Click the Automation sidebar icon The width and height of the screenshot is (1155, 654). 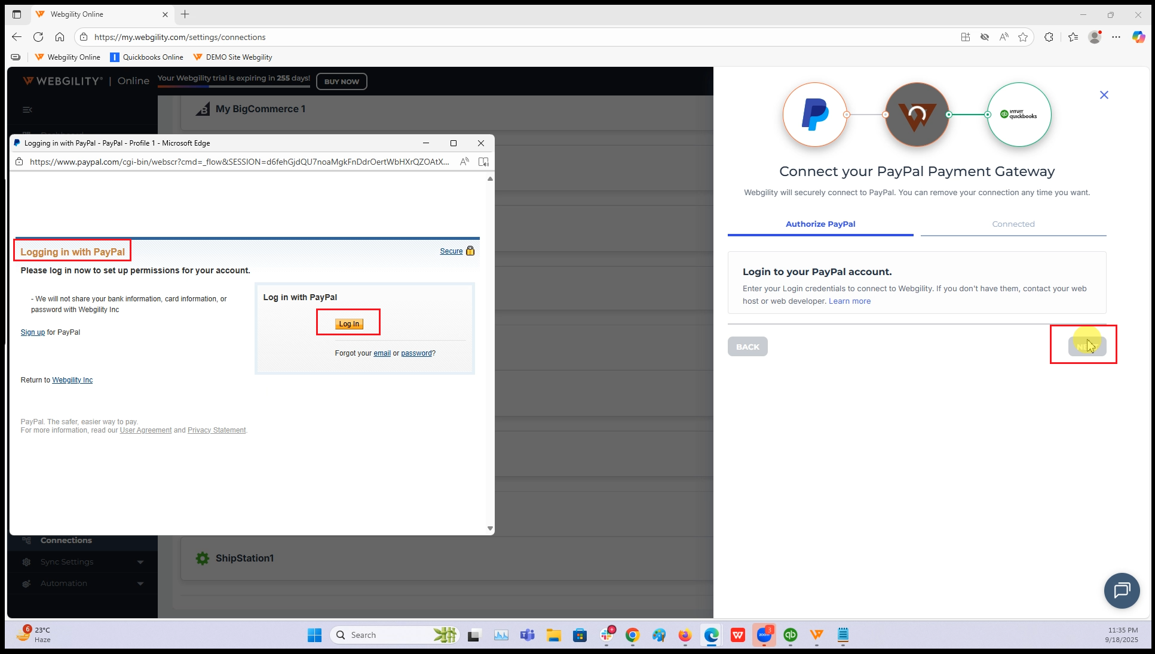click(x=26, y=584)
